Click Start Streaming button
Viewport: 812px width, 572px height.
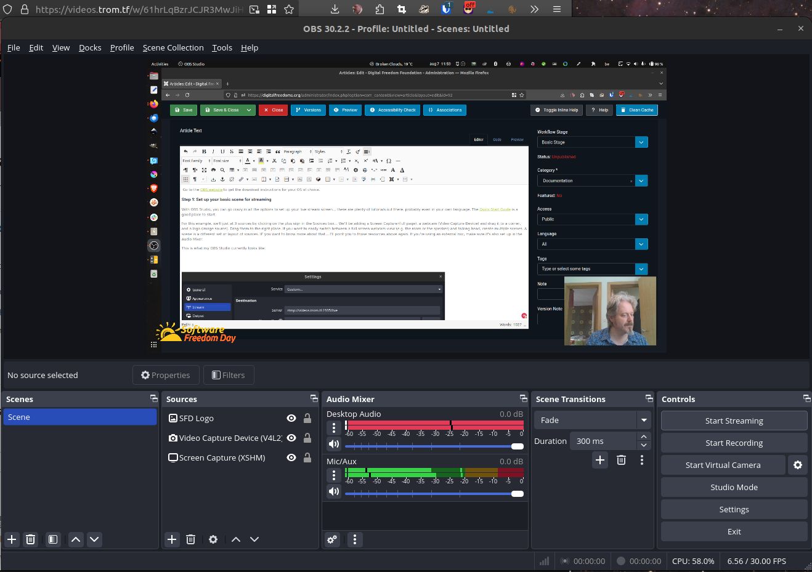(734, 421)
